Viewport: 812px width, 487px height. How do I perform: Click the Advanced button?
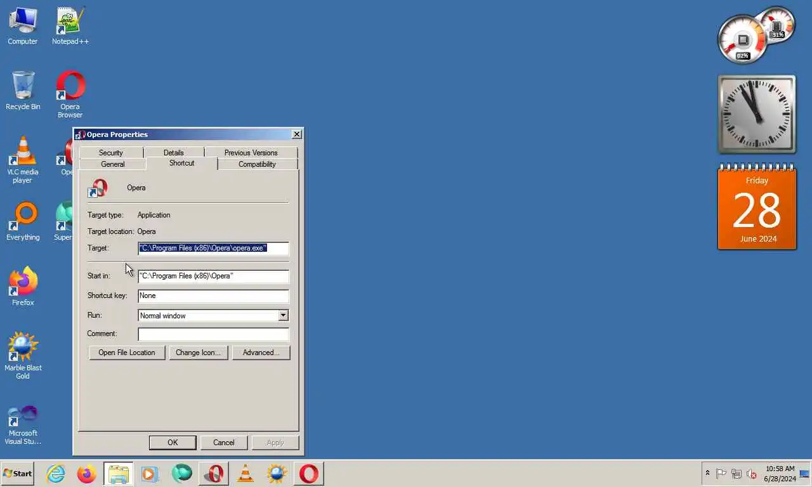click(261, 353)
